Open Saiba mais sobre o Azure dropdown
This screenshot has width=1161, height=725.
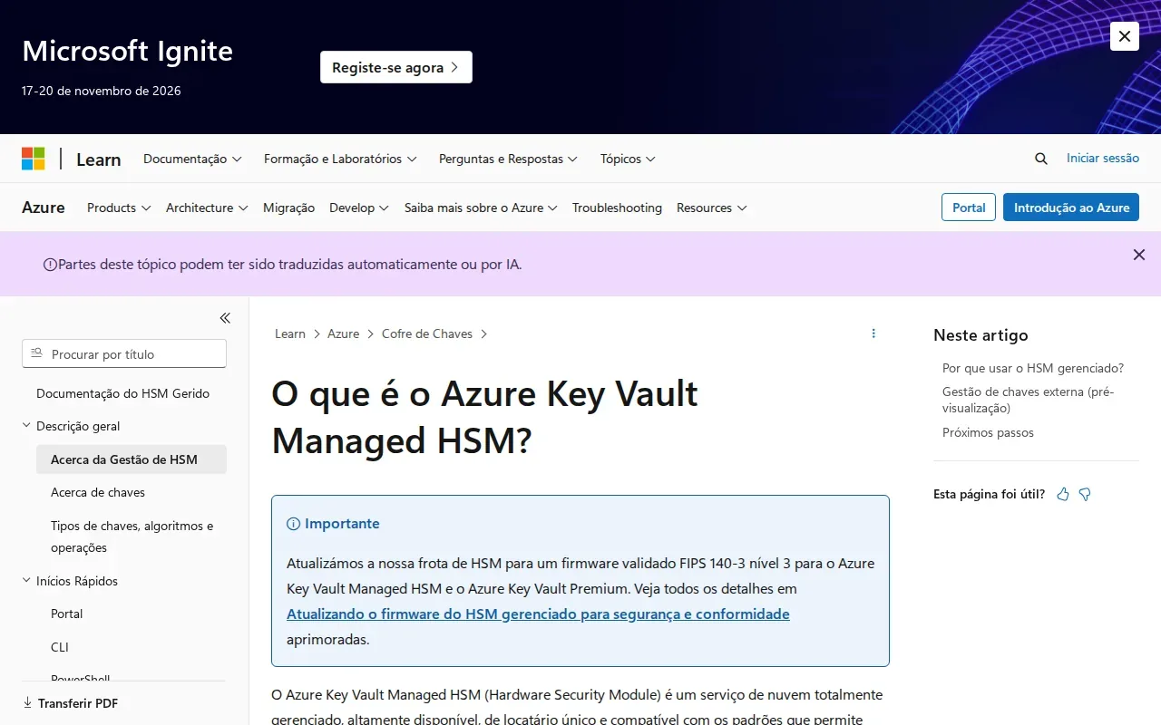pyautogui.click(x=481, y=208)
